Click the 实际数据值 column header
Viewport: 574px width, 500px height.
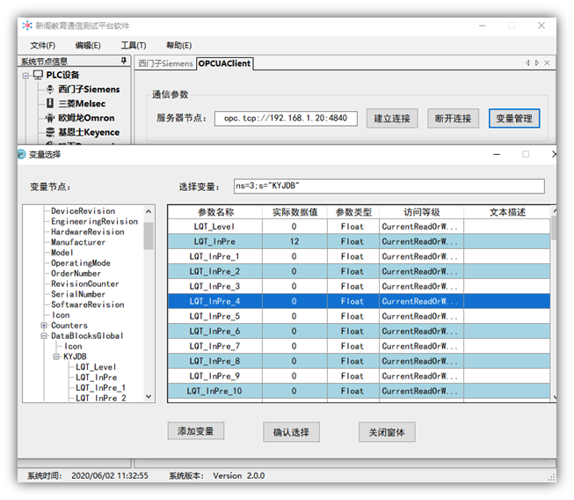tap(294, 212)
